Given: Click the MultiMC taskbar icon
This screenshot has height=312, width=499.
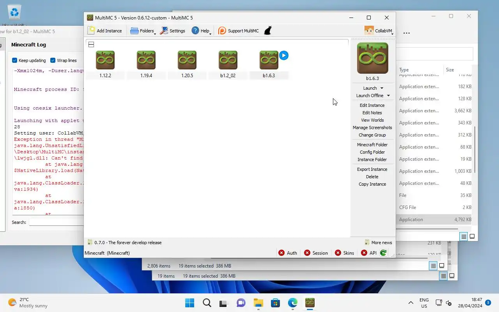Looking at the screenshot, I should tap(310, 303).
